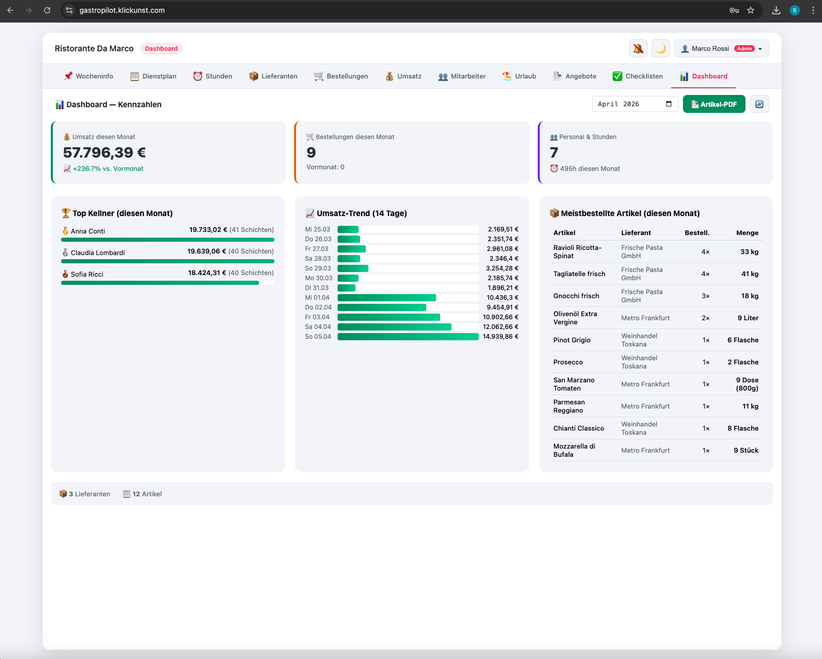
Task: Click the So 05.04 revenue bar
Action: 408,337
